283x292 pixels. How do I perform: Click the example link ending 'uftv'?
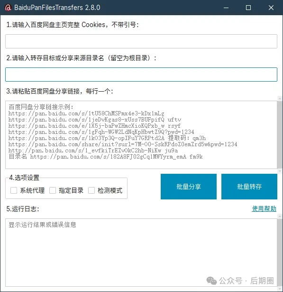pos(95,120)
